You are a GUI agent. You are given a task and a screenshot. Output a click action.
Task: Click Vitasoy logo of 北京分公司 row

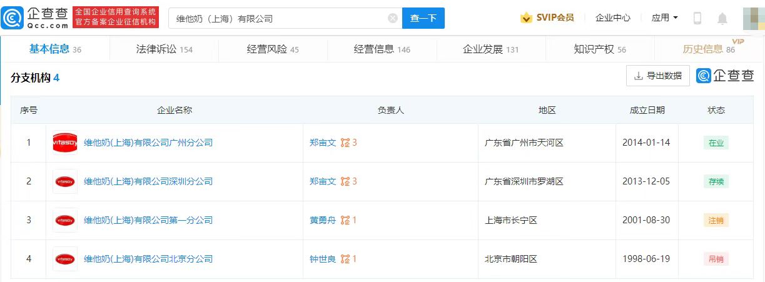point(65,259)
